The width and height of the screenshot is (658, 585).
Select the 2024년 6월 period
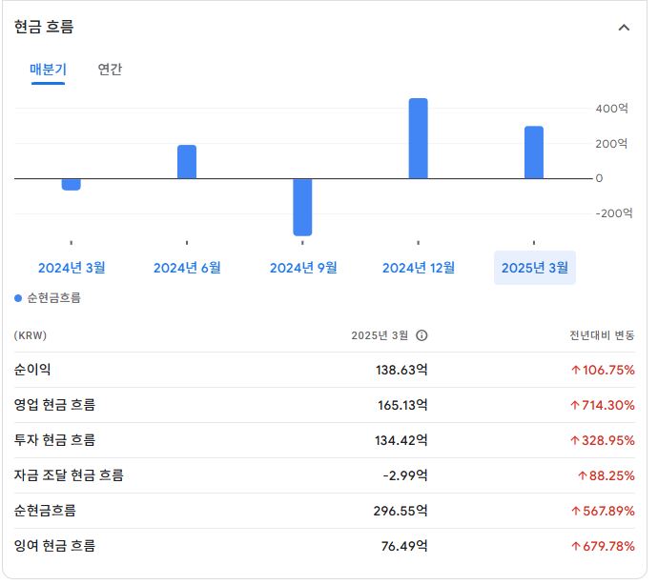[x=187, y=268]
